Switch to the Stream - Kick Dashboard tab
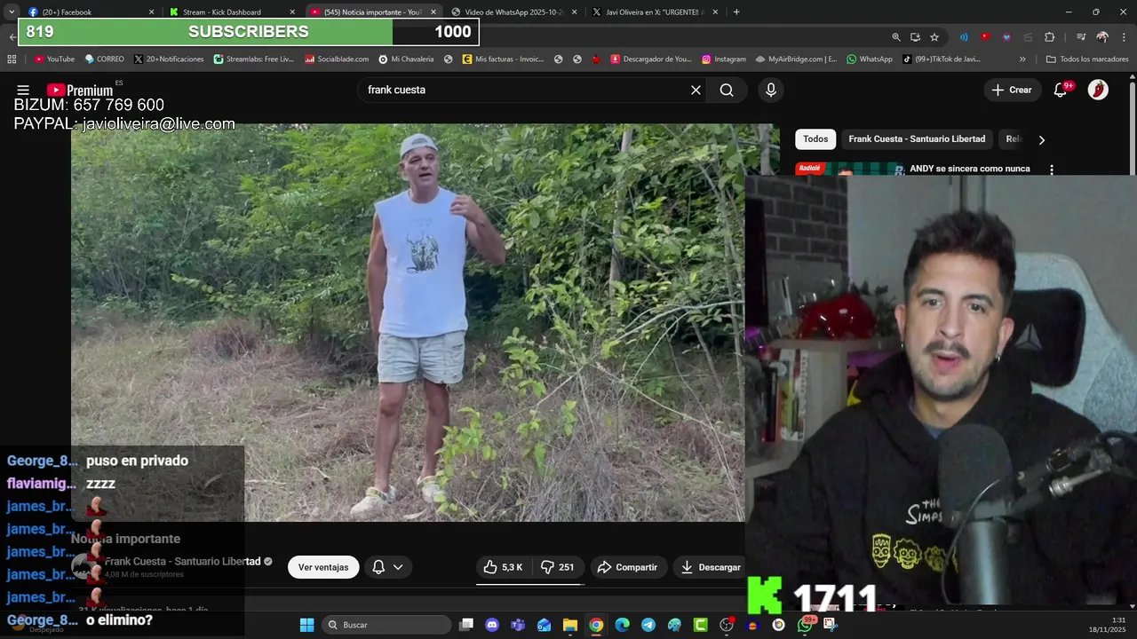This screenshot has height=639, width=1137. pos(233,12)
